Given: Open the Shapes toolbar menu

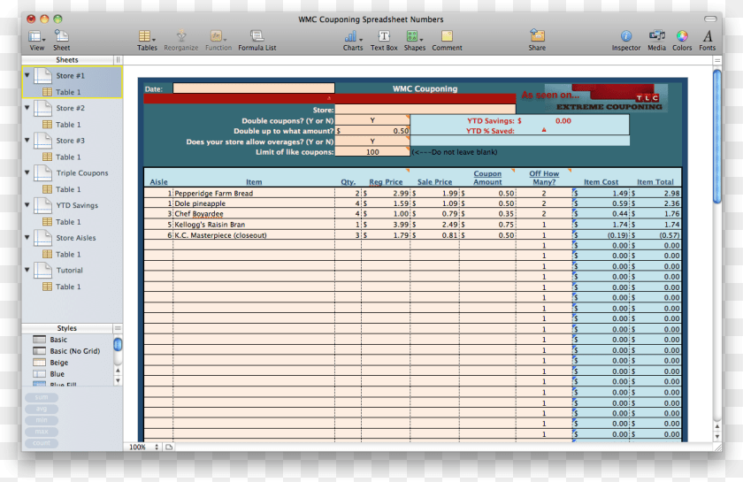Looking at the screenshot, I should pos(414,40).
